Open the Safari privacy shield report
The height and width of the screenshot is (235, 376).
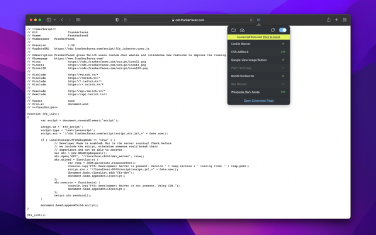pos(117,20)
